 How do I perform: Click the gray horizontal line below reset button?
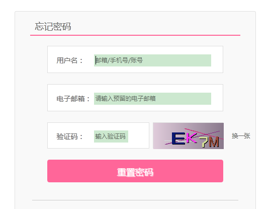135,200
